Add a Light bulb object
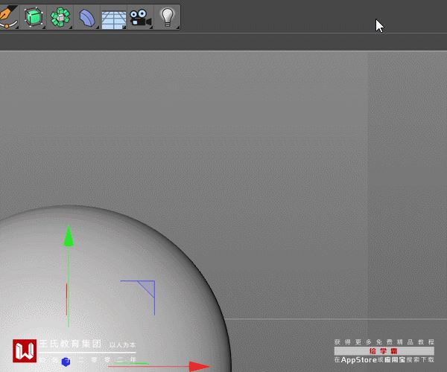Screen dimensions: 447x372 tap(168, 17)
